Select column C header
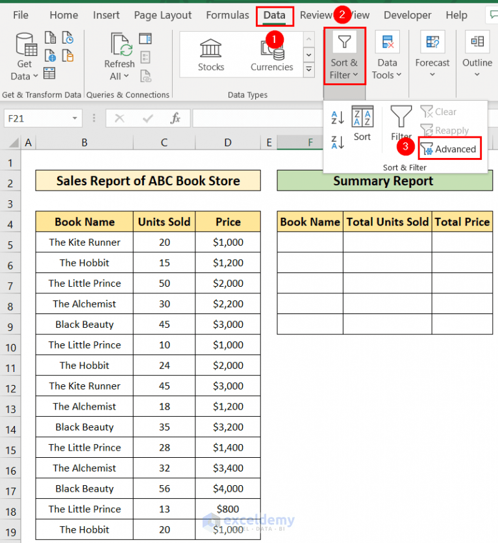Viewport: 498px width, 543px height. pos(164,142)
